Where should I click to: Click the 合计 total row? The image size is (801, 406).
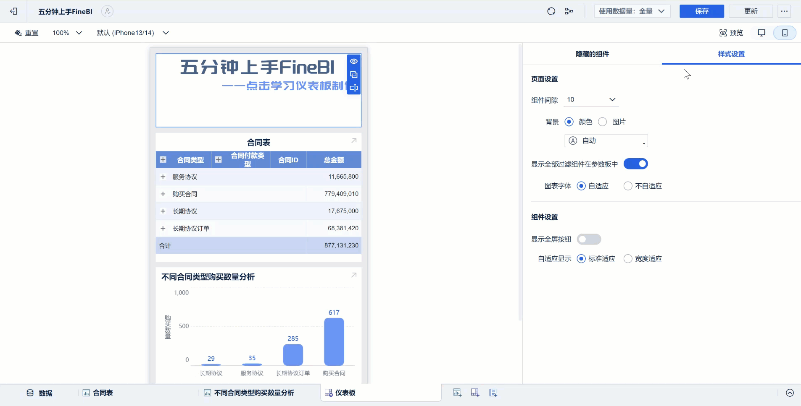258,245
